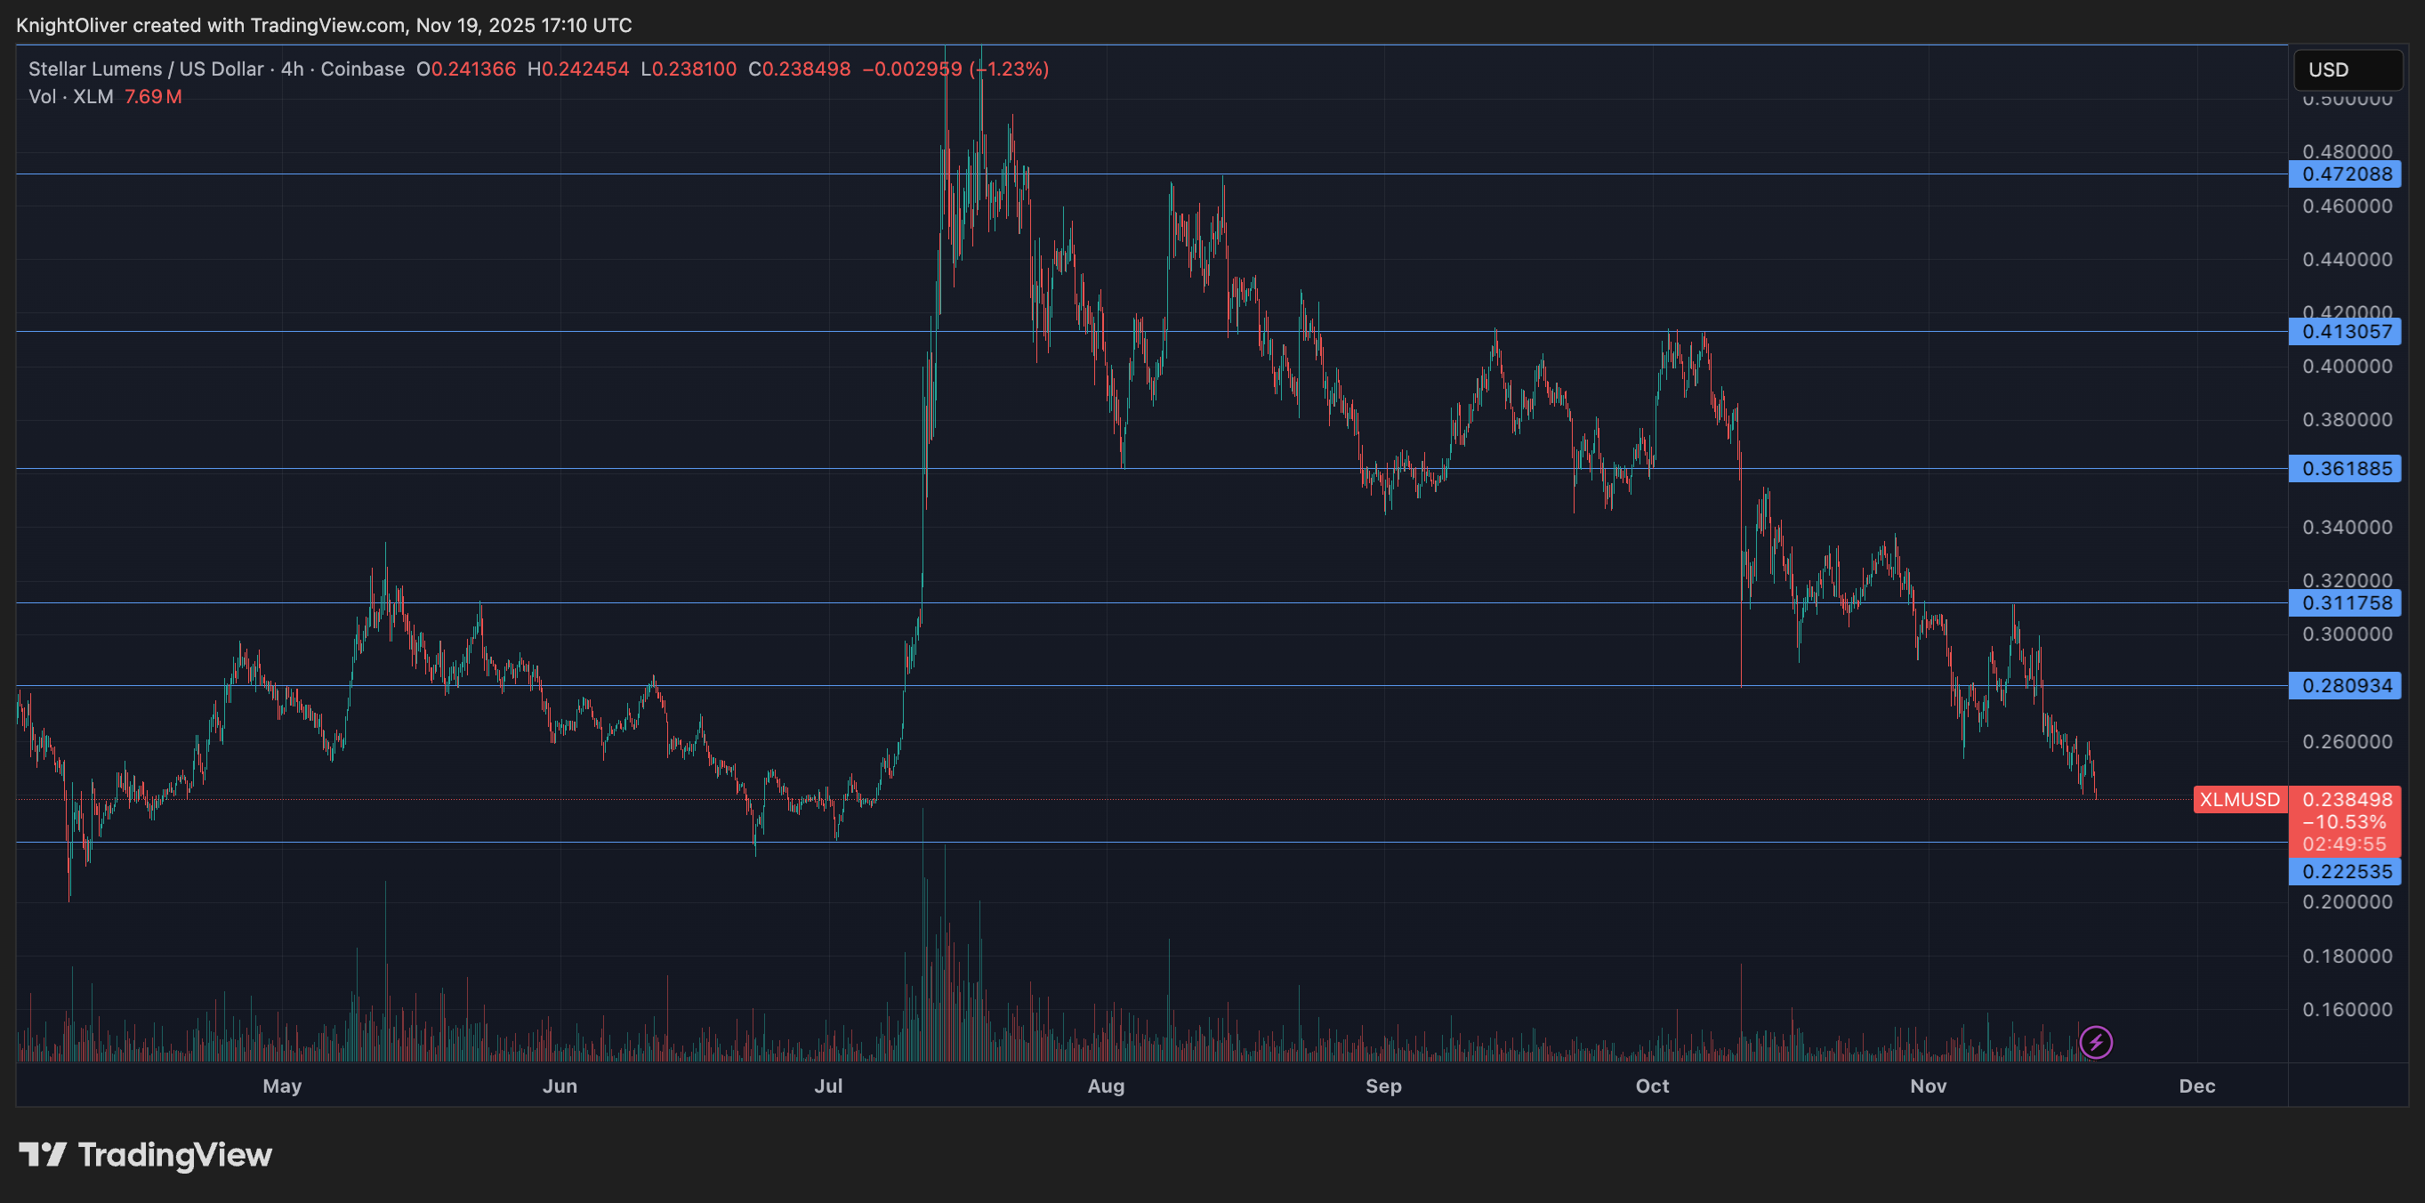Image resolution: width=2425 pixels, height=1203 pixels.
Task: Select the 0.280934 price level label
Action: coord(2345,686)
